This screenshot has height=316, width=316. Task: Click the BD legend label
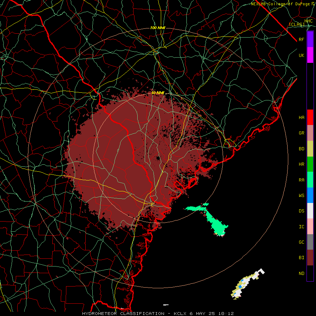301,149
